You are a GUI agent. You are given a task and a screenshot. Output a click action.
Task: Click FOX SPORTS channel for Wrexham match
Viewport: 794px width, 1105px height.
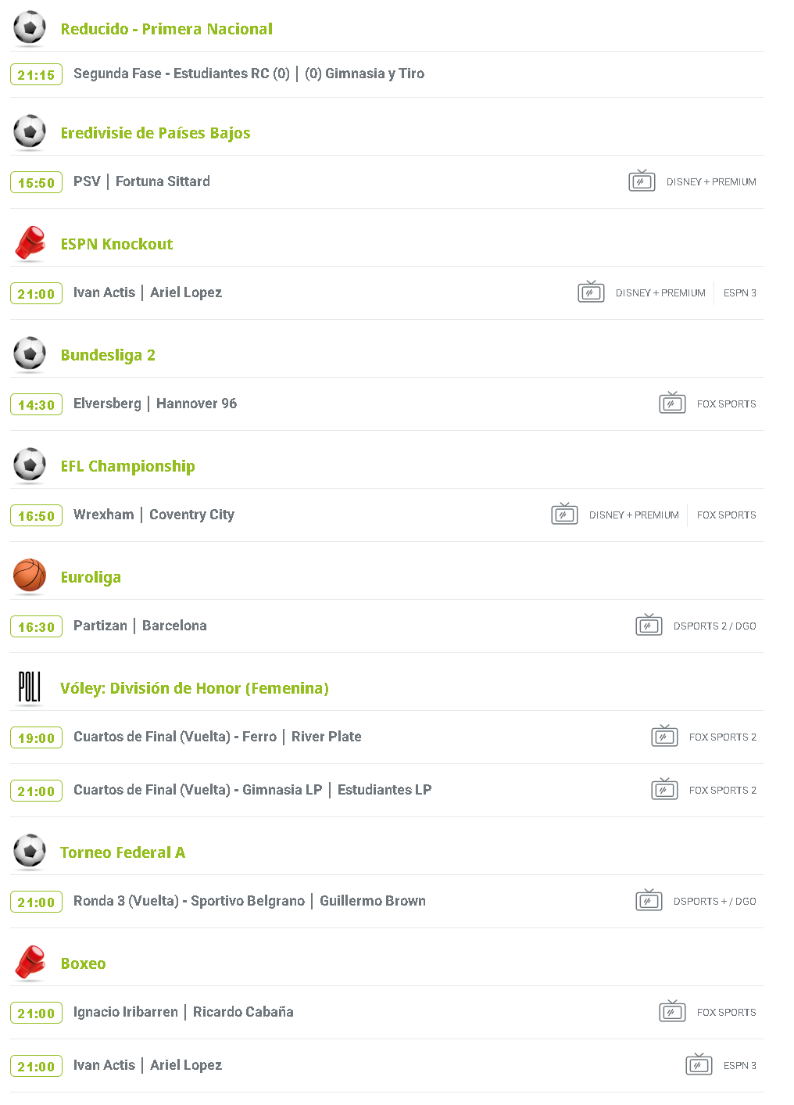tap(726, 515)
